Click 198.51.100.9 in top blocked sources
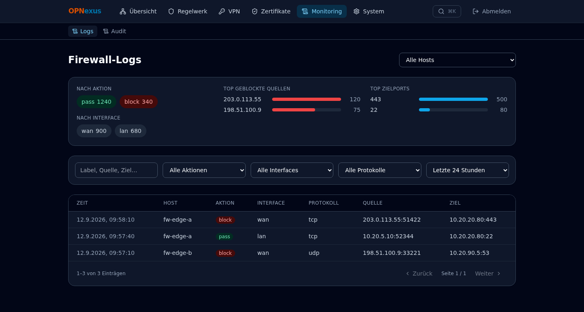584x312 pixels. (243, 110)
